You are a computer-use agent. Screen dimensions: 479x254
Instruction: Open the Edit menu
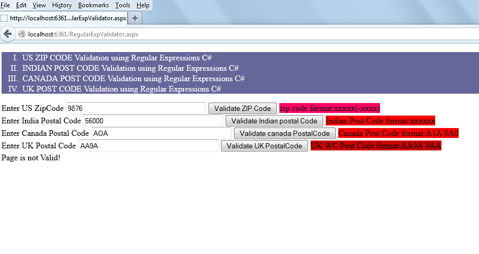(x=21, y=5)
